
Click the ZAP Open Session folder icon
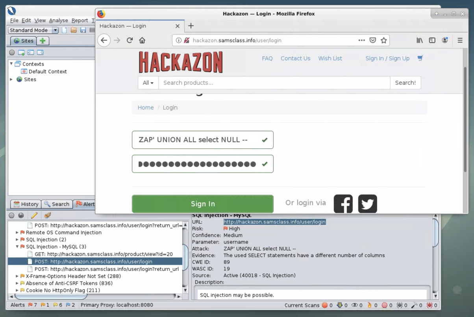74,30
